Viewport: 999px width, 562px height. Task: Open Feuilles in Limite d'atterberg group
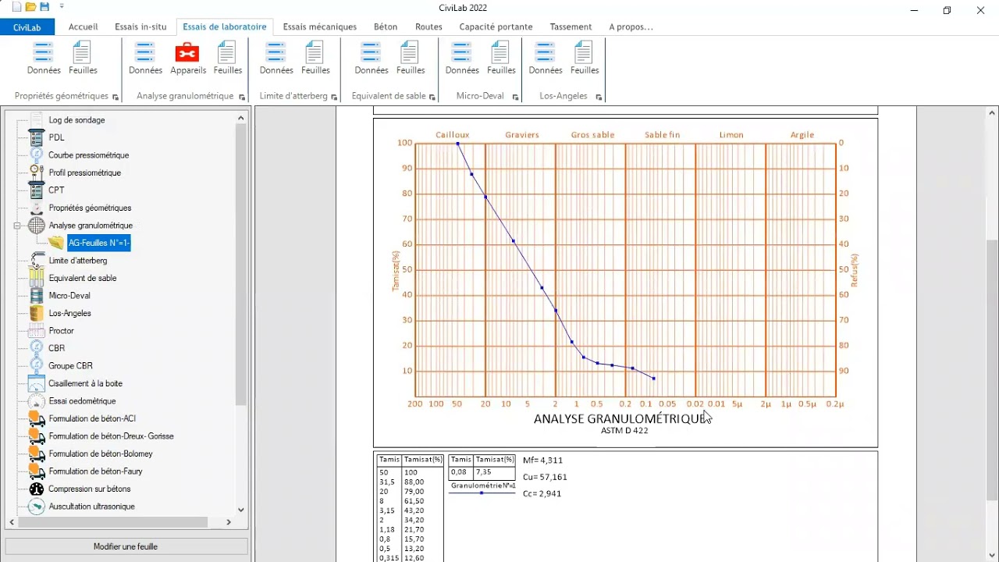coord(315,58)
